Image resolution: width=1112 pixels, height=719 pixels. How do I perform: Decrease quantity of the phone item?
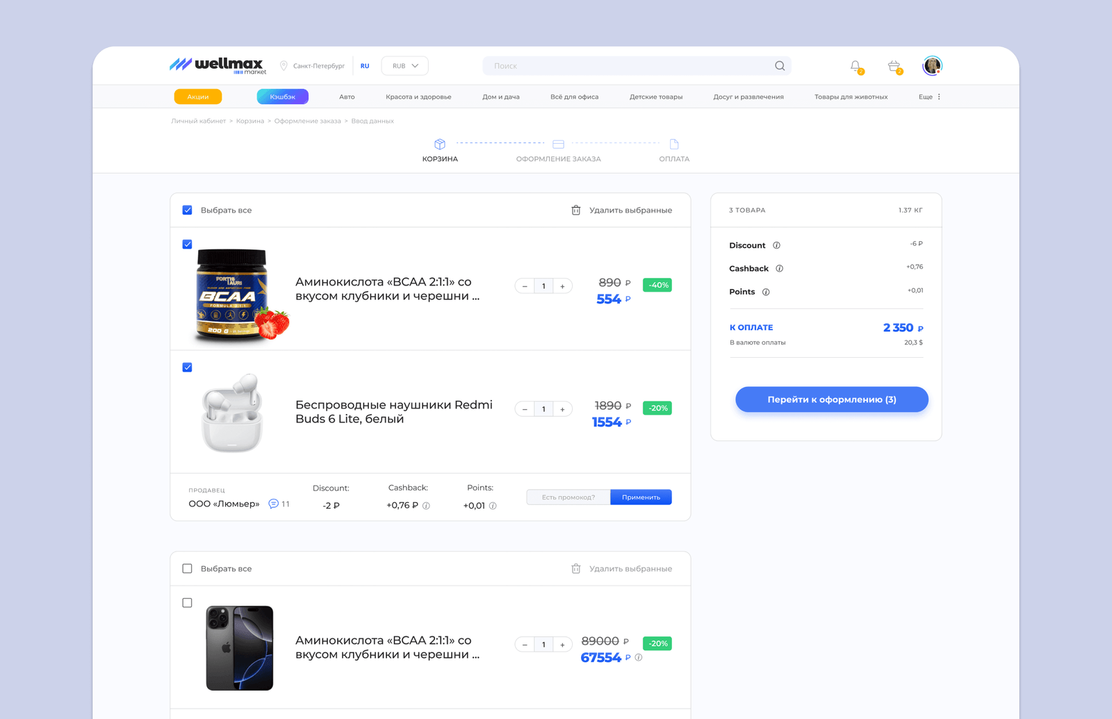click(x=525, y=645)
